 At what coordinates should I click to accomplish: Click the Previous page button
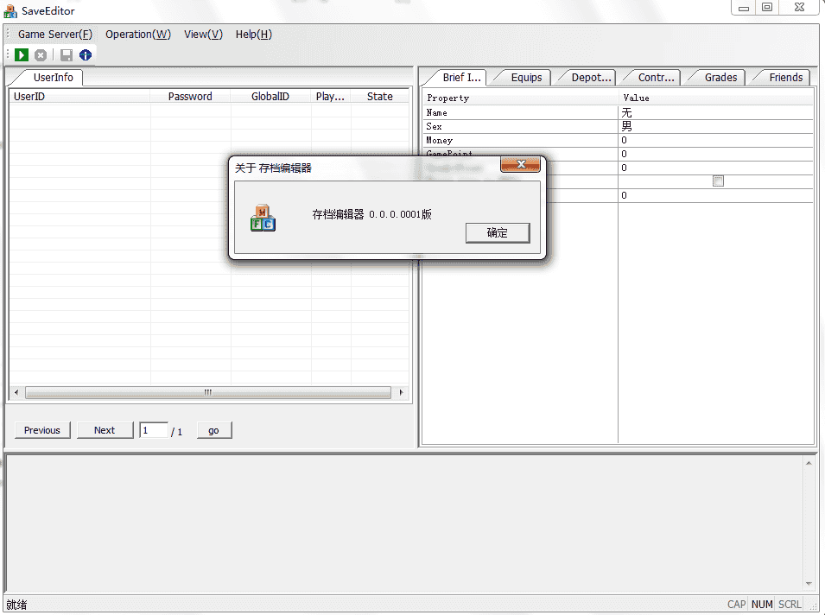[42, 430]
